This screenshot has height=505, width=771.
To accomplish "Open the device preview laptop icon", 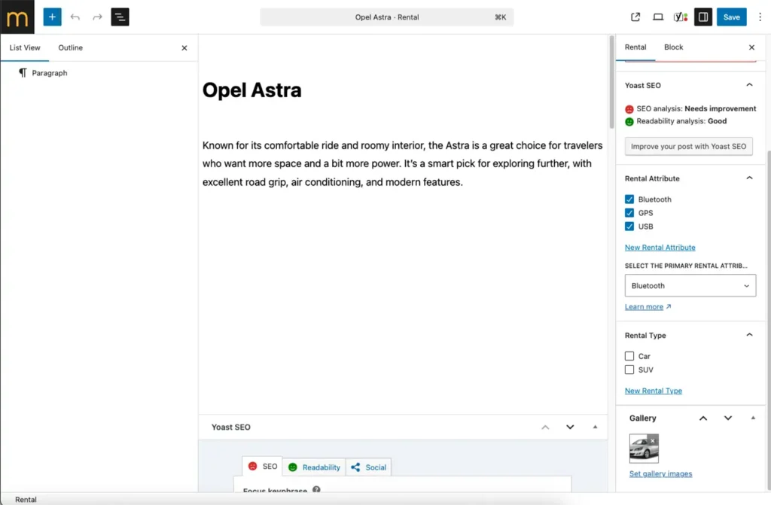I will pos(658,17).
